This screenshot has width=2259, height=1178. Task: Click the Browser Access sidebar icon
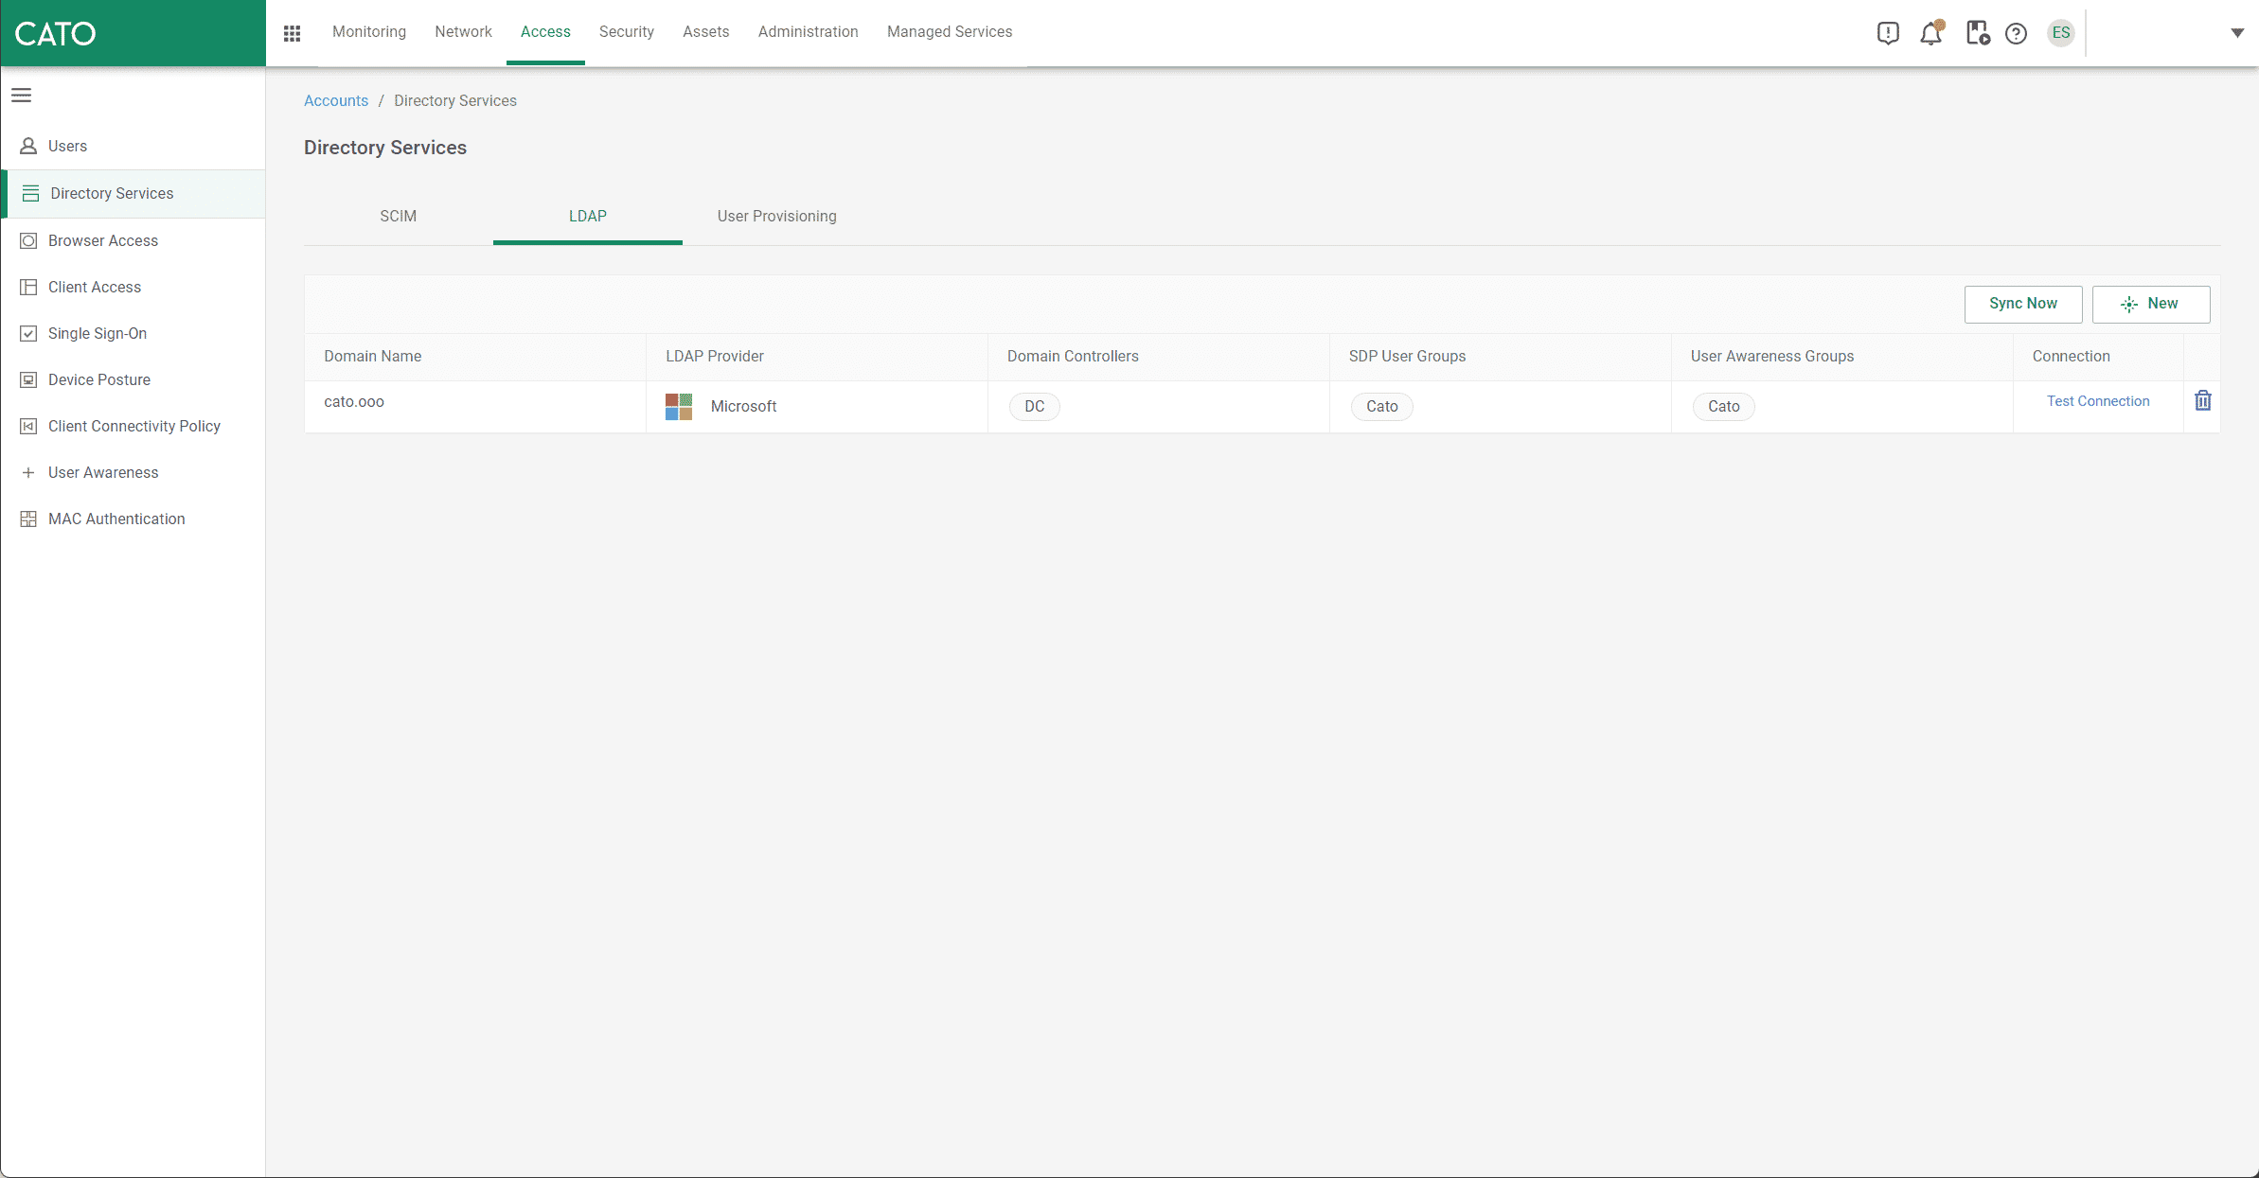pos(28,238)
